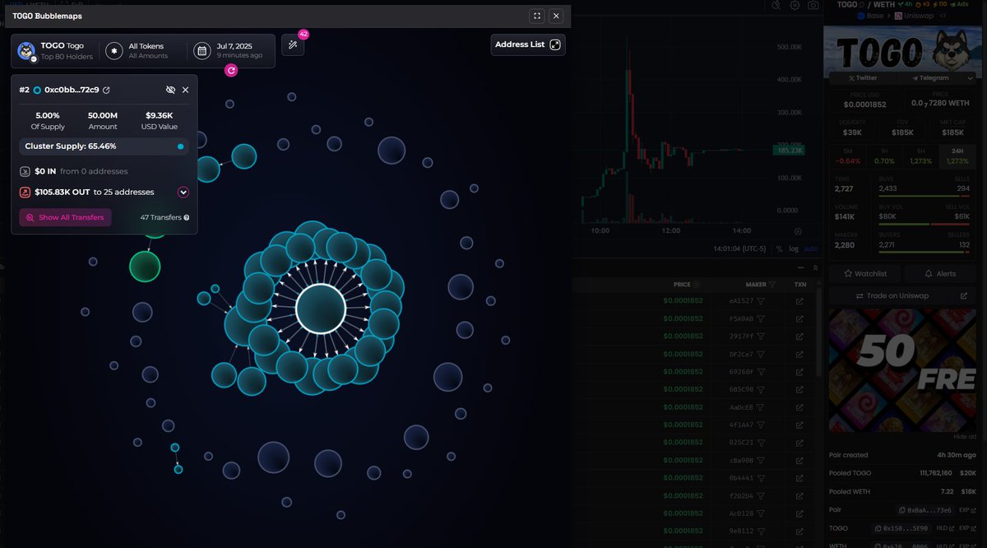987x548 pixels.
Task: Add TOGO to Watchlist
Action: point(865,273)
